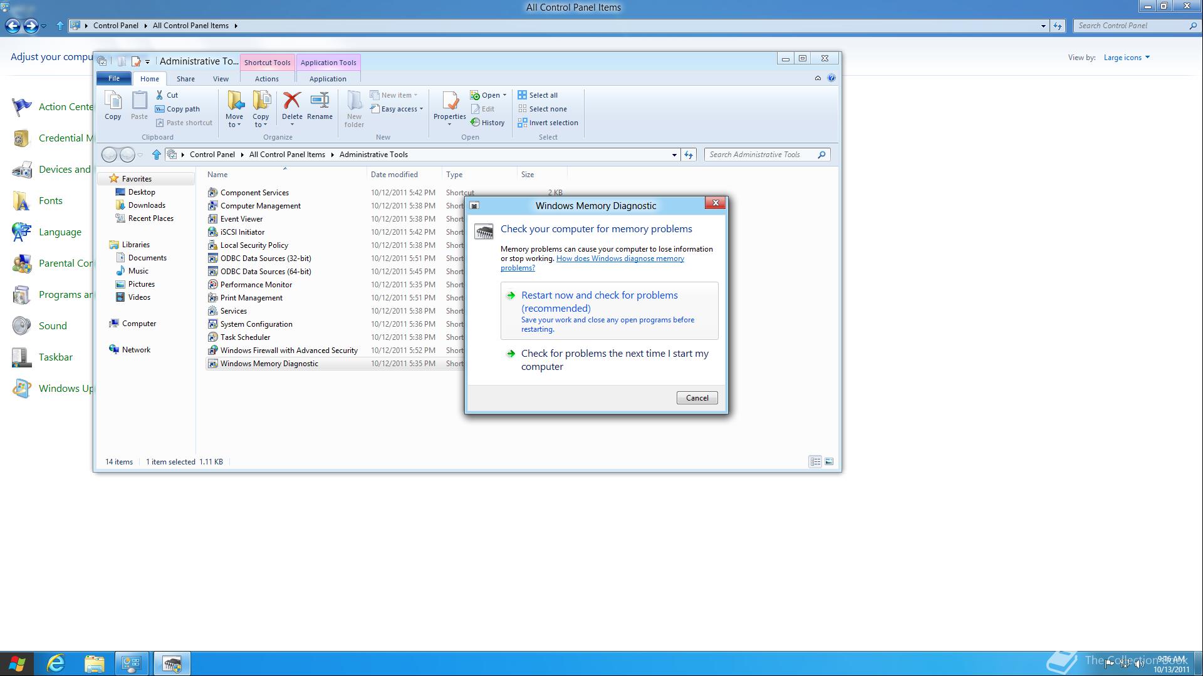Click Invert selection in the ribbon

[548, 123]
